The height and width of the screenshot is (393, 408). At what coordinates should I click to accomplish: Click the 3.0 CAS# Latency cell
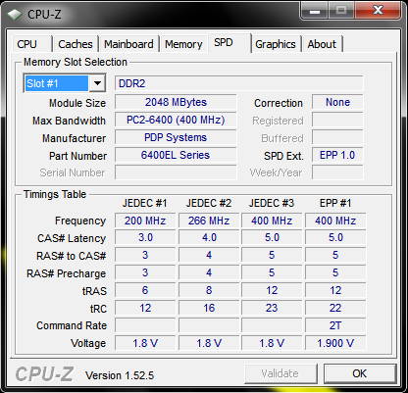145,237
